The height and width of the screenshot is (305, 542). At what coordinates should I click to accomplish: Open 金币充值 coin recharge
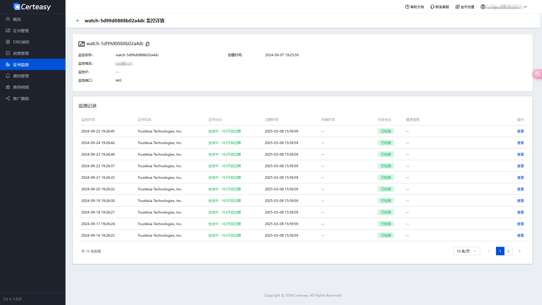(465, 7)
